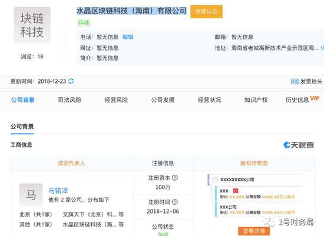
Task: Open the 发票抬头 invoice icon
Action: pyautogui.click(x=295, y=82)
